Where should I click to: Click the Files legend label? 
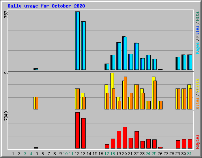click(x=198, y=31)
